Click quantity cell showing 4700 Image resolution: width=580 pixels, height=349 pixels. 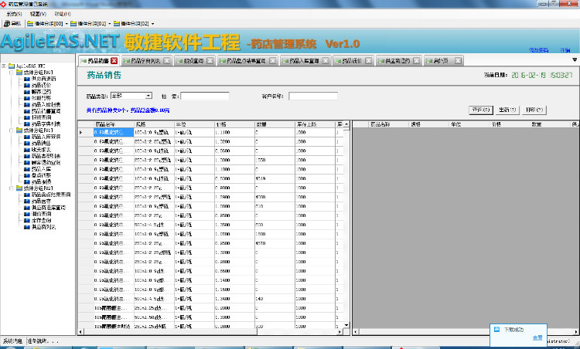click(x=275, y=197)
